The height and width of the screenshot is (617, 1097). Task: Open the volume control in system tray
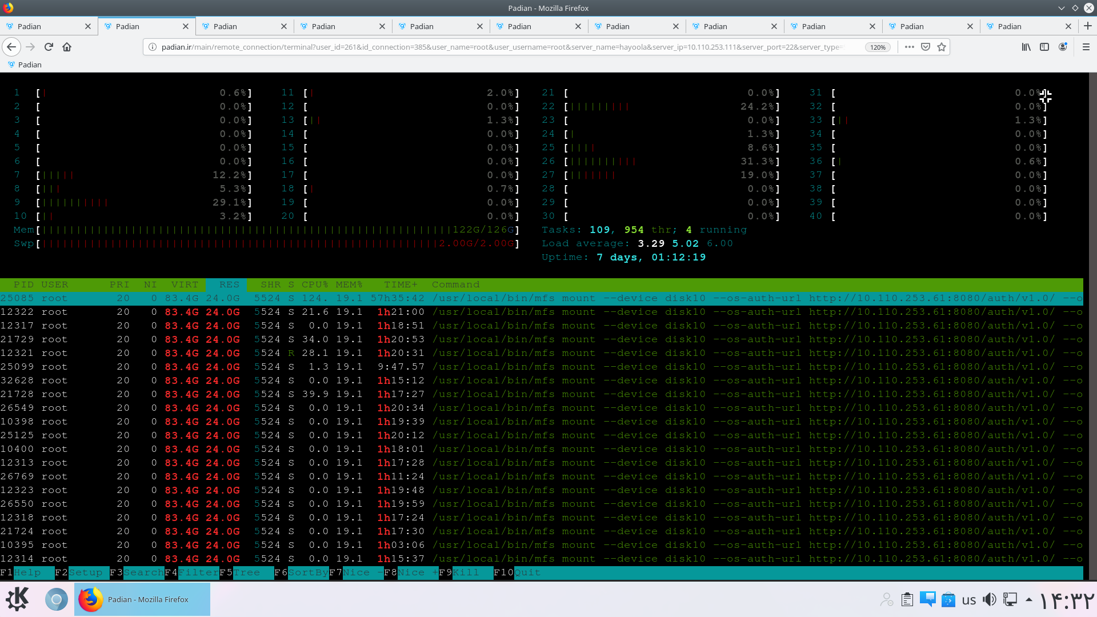(x=990, y=599)
